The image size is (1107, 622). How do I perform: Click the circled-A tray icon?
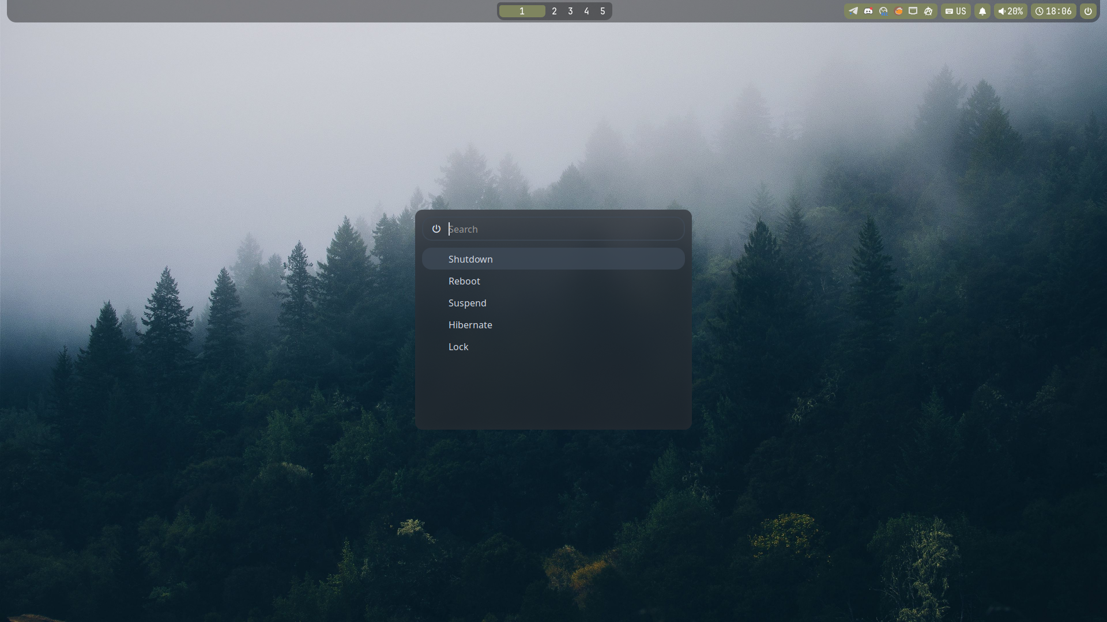(x=928, y=11)
